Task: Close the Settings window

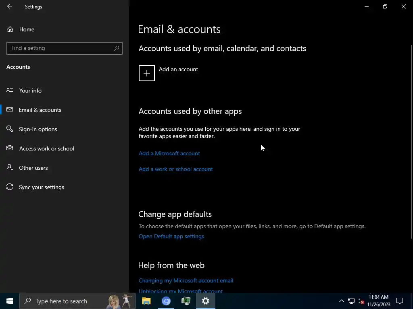Action: [403, 6]
